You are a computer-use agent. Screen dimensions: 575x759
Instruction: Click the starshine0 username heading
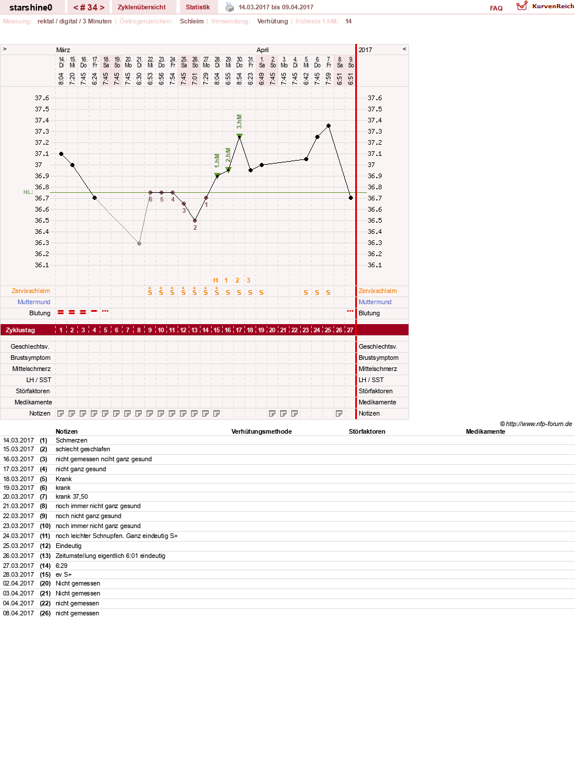tap(30, 8)
